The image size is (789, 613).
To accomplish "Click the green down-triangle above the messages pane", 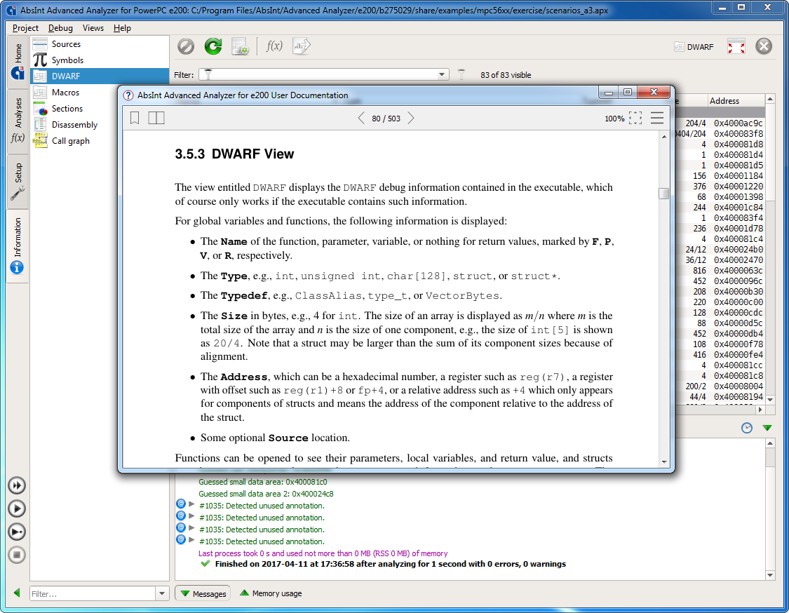I will (x=767, y=428).
